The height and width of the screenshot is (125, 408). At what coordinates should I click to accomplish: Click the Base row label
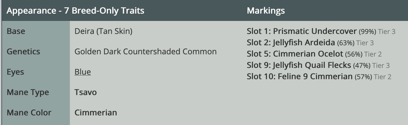pyautogui.click(x=16, y=31)
